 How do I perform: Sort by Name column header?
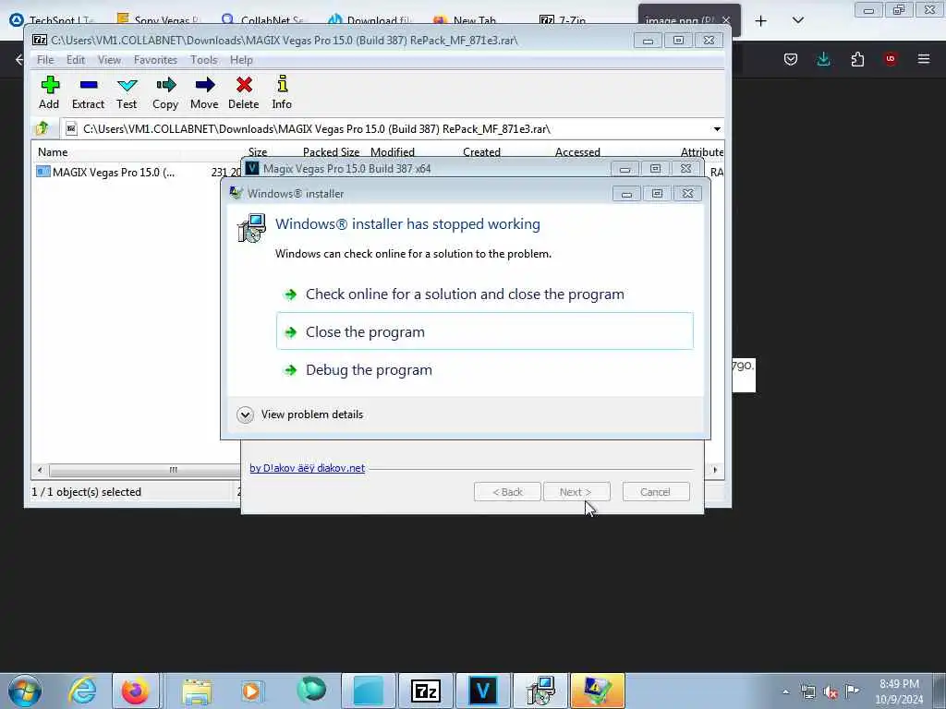click(x=53, y=152)
